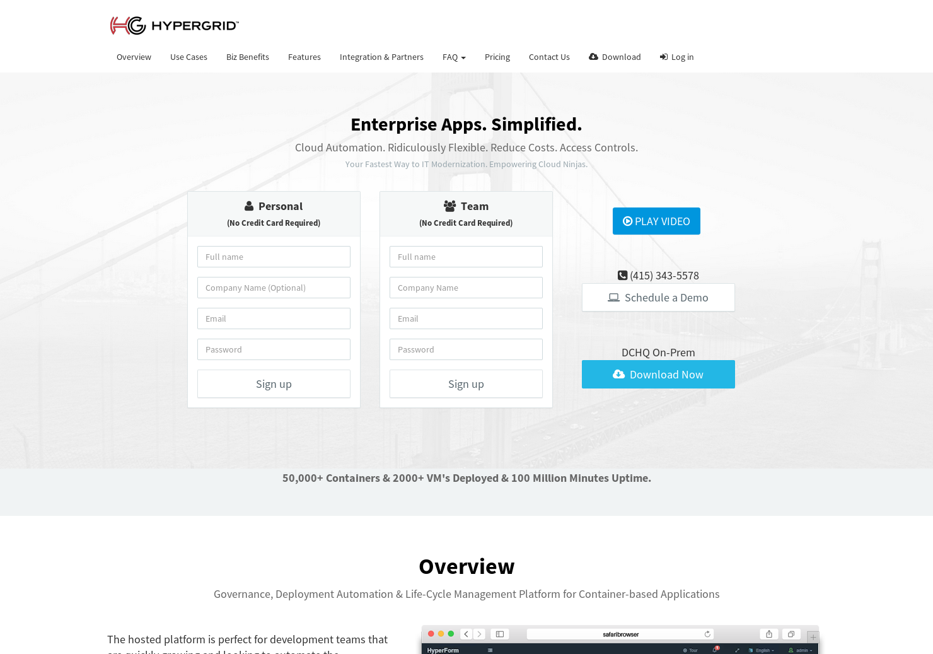Image resolution: width=933 pixels, height=654 pixels.
Task: Click the Hypergrid logo
Action: coord(174,25)
